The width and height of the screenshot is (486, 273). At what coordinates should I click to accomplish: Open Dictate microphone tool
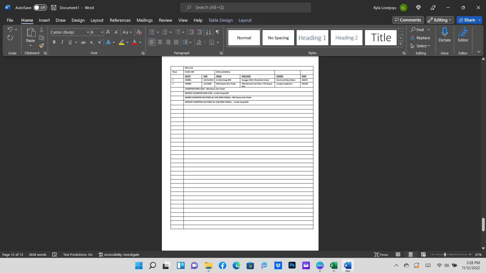coord(444,35)
